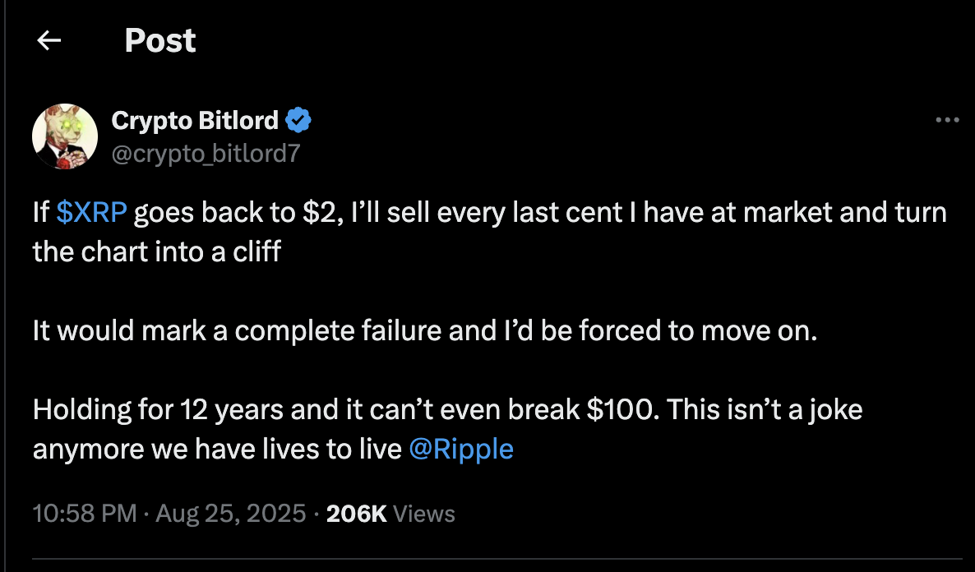Screen dimensions: 975x572
Task: Click the 10:58 PM time text
Action: click(x=82, y=513)
